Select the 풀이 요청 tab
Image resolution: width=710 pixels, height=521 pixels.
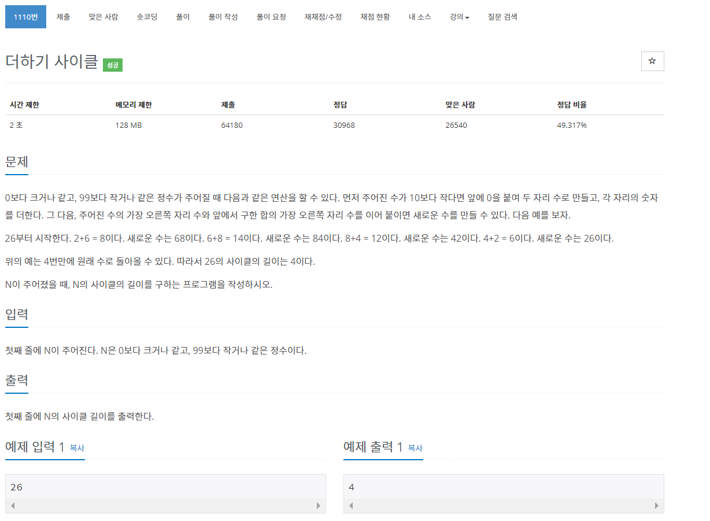coord(271,17)
